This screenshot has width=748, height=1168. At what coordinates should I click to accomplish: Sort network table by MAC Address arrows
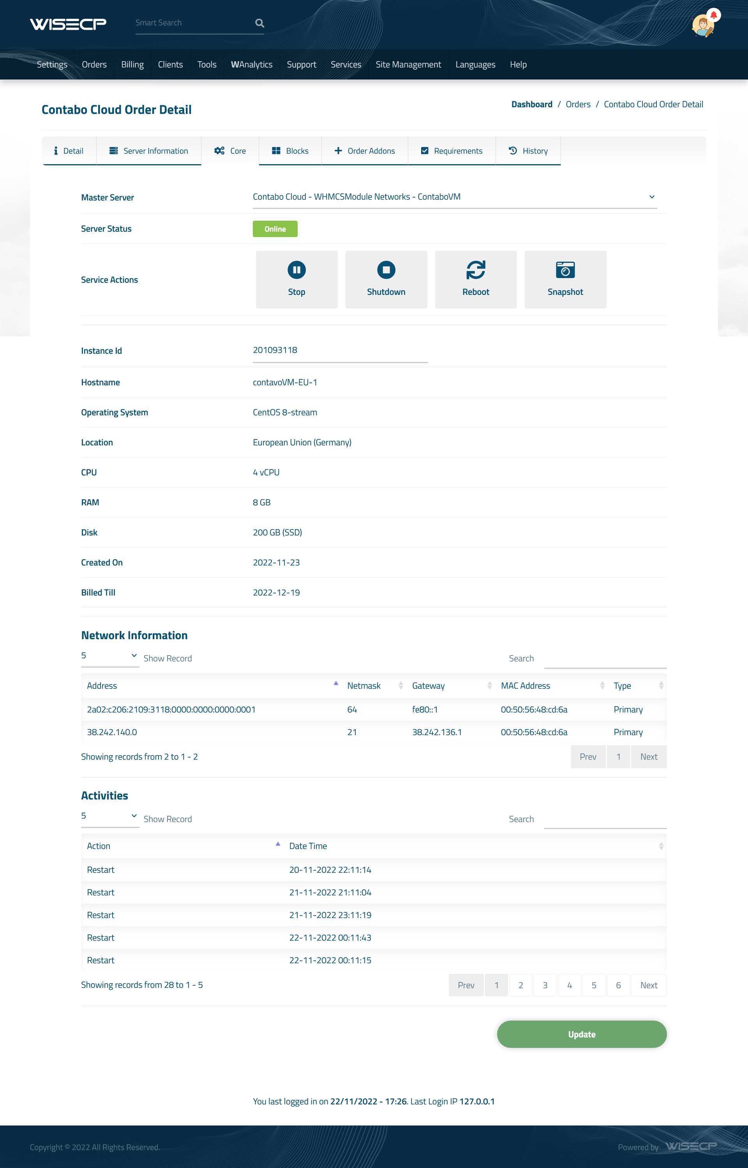coord(602,685)
